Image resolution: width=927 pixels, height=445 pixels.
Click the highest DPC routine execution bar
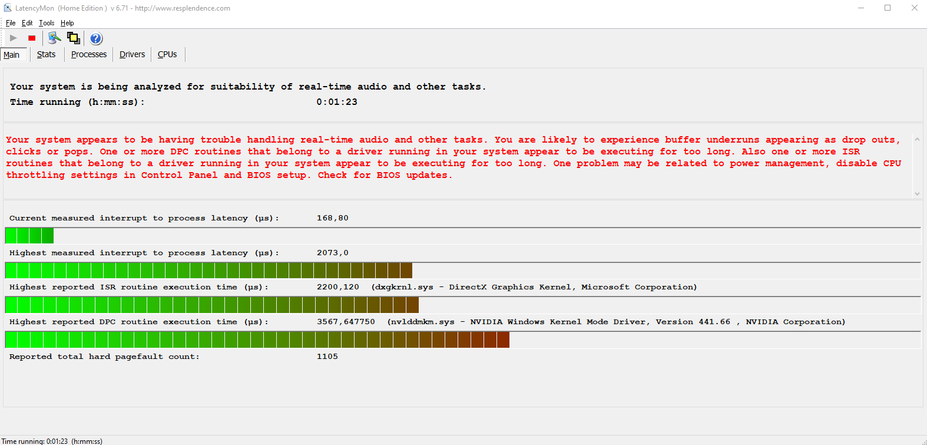463,339
